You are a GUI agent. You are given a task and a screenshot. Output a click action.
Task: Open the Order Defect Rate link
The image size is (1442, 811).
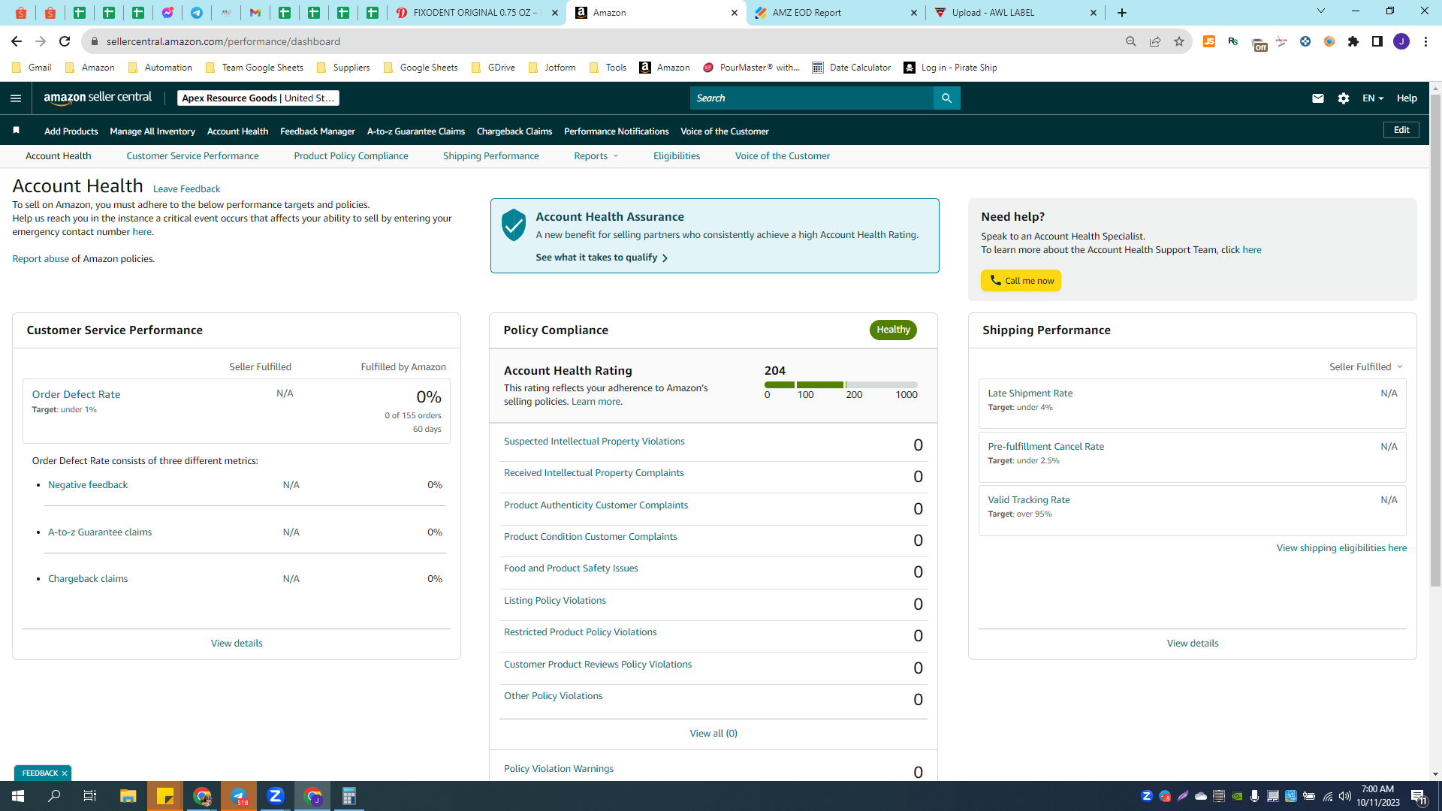(76, 394)
